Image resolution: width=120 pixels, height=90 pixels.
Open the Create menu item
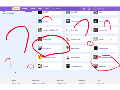click(x=25, y=8)
